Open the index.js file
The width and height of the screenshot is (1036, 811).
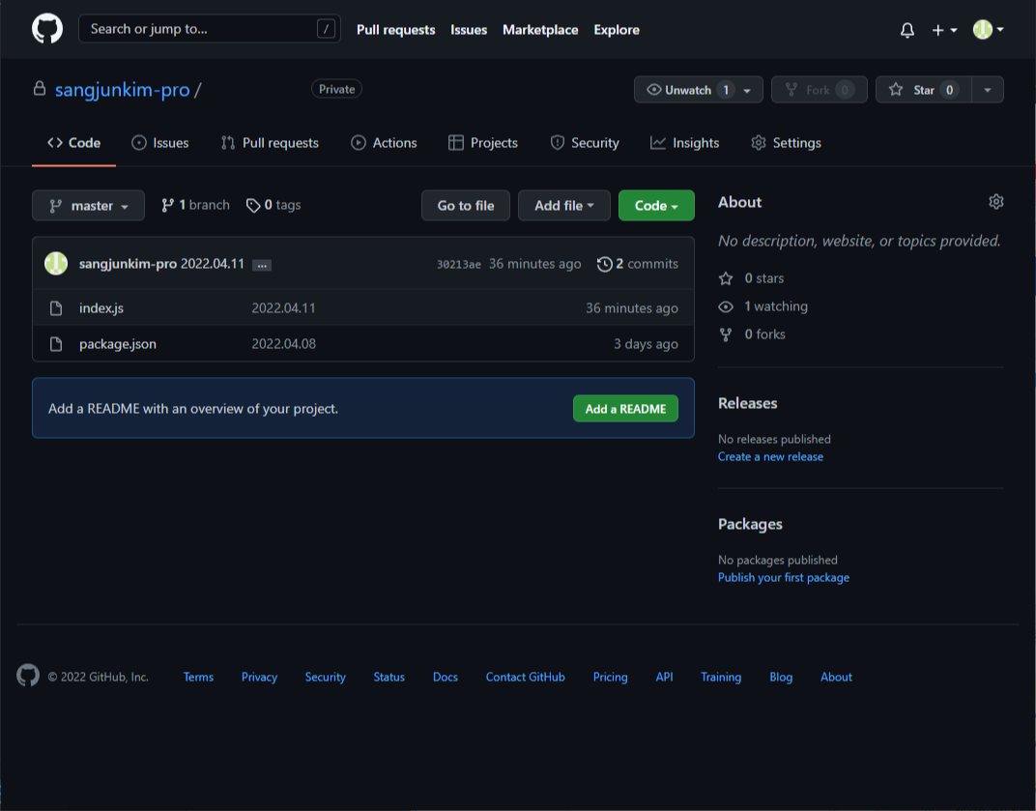(x=101, y=308)
